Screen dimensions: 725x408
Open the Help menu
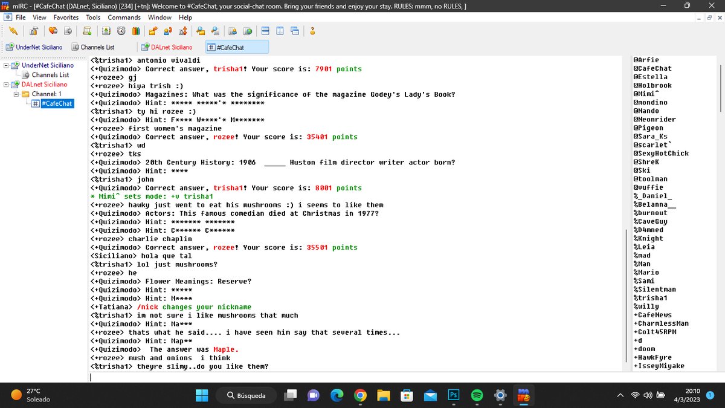point(185,18)
